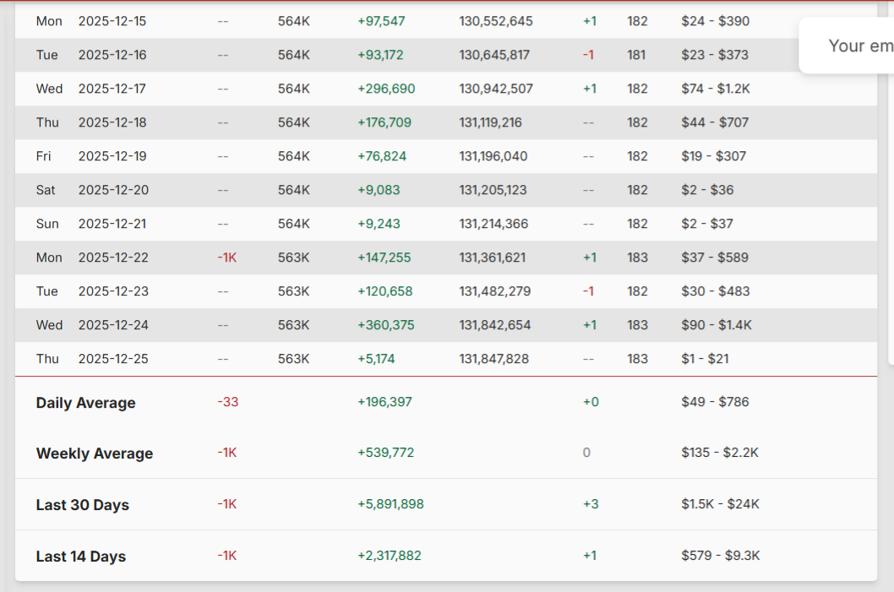Screen dimensions: 894x592
Task: Click the +296,690 daily views entry
Action: (x=386, y=89)
